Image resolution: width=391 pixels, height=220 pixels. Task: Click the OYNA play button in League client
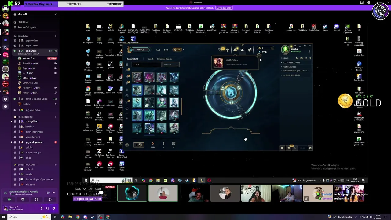(x=141, y=50)
